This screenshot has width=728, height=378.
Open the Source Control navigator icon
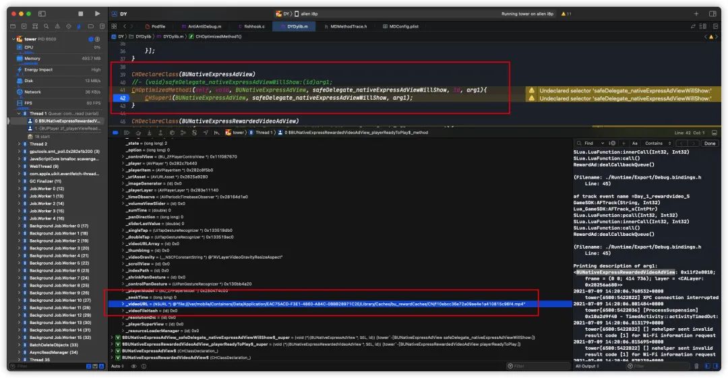click(x=24, y=26)
